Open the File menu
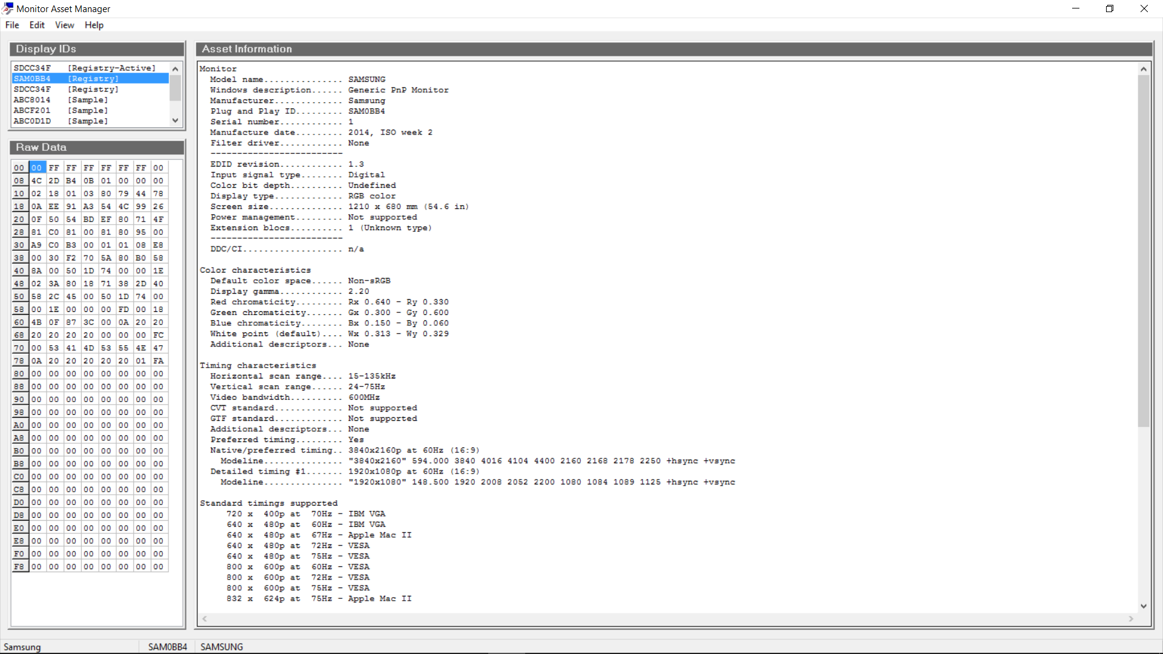1163x654 pixels. (x=12, y=25)
